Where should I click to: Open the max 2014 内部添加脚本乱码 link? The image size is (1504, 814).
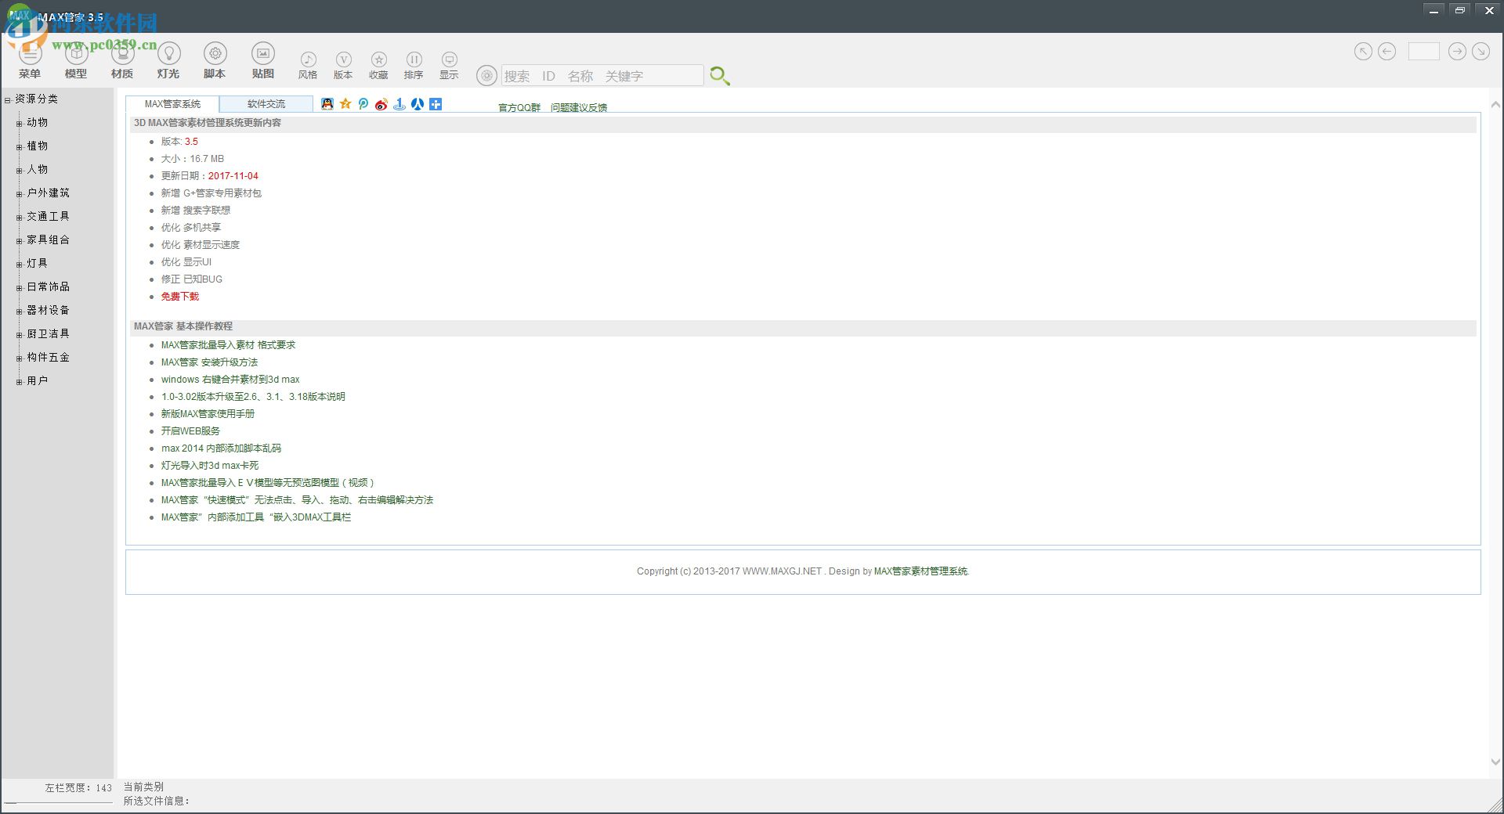(221, 448)
